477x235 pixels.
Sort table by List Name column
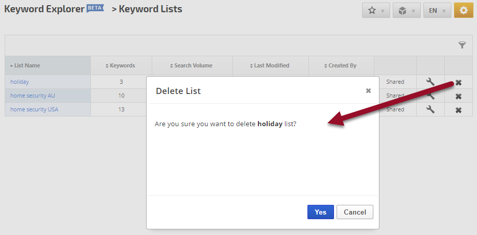pyautogui.click(x=27, y=65)
